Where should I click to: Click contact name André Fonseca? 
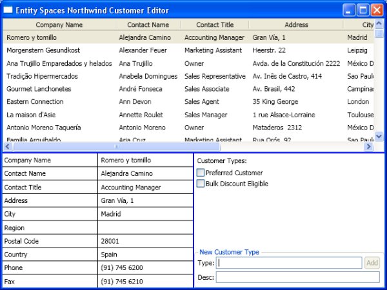(141, 89)
